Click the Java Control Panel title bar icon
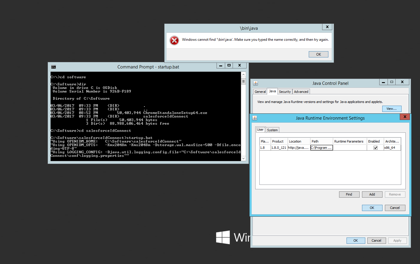 pos(256,83)
